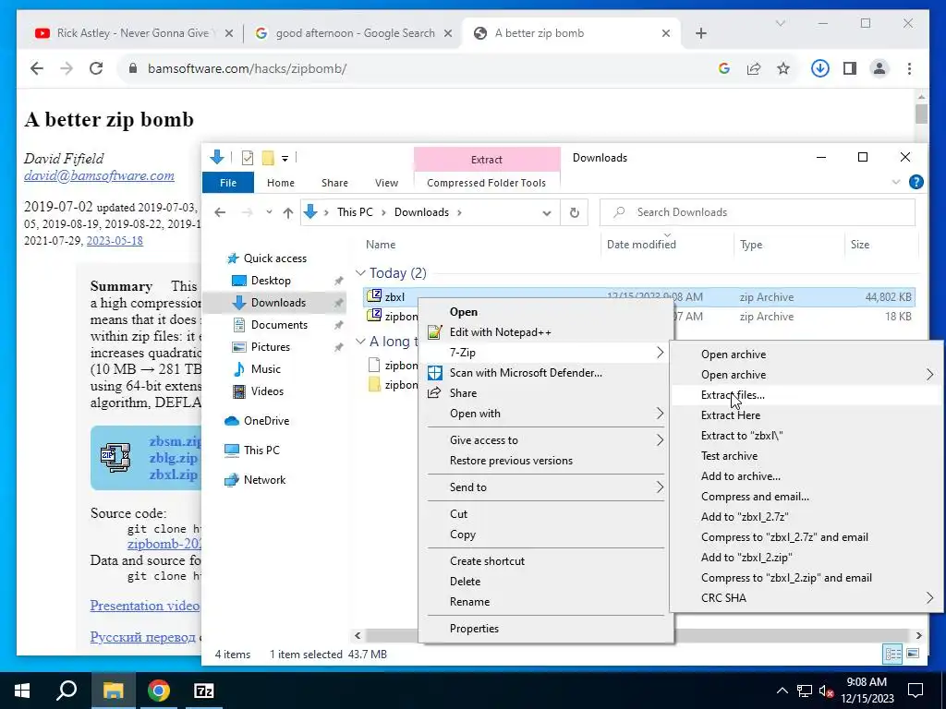The width and height of the screenshot is (946, 709).
Task: Bookmark this page with the star icon
Action: pyautogui.click(x=783, y=68)
